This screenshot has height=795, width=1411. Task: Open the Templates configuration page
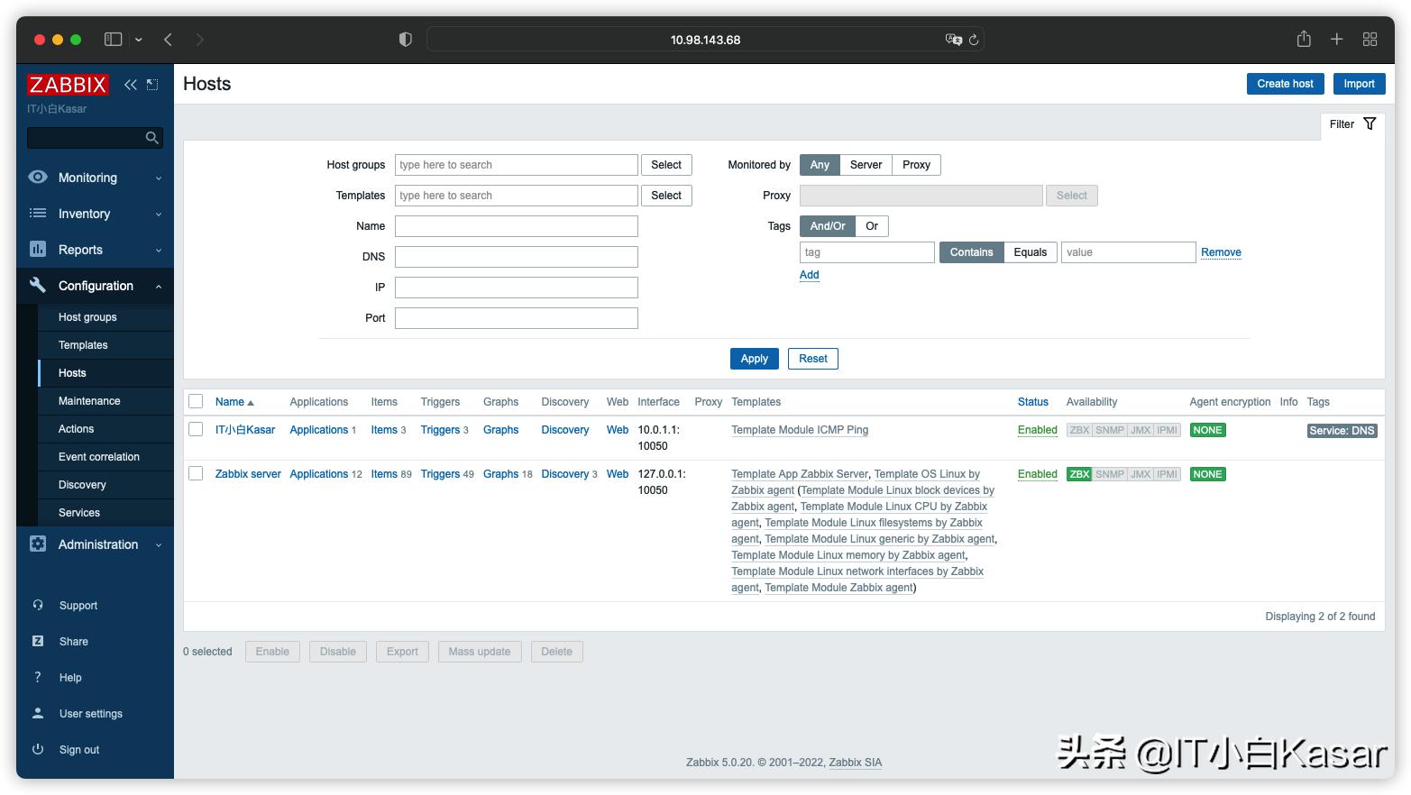click(83, 344)
